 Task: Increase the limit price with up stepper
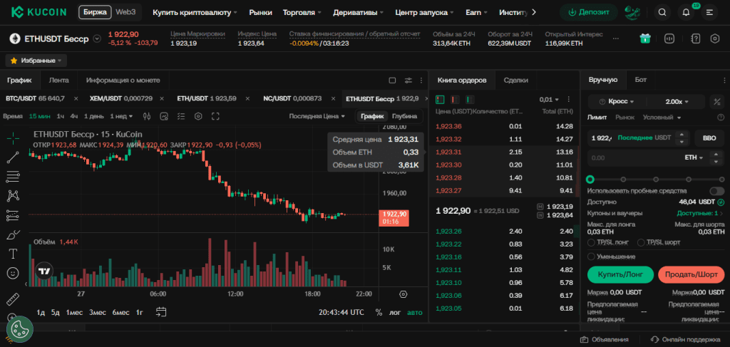682,135
